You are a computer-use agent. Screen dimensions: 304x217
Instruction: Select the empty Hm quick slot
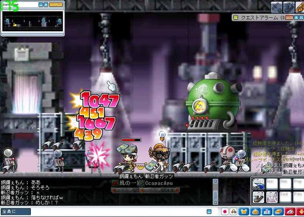pos(285,184)
